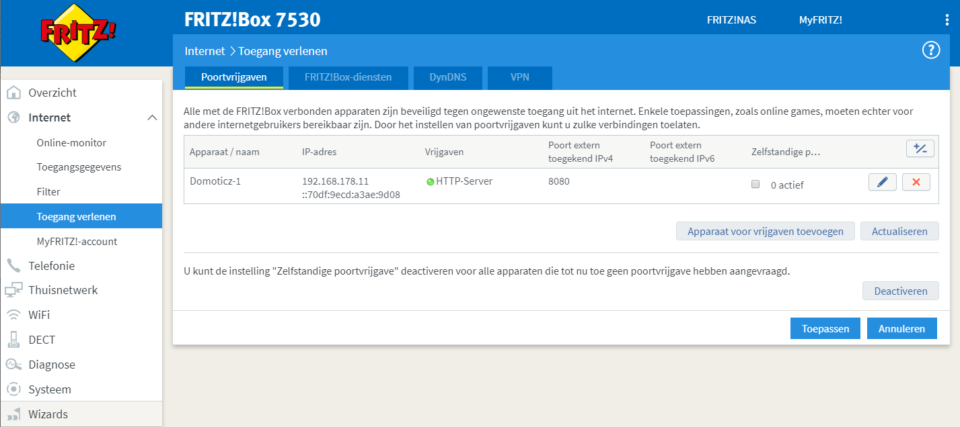Click the plus/minus column settings button

920,149
